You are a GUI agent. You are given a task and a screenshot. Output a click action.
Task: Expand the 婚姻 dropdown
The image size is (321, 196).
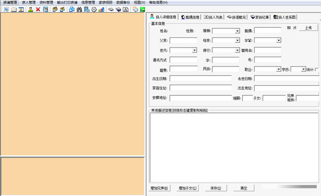point(237,31)
